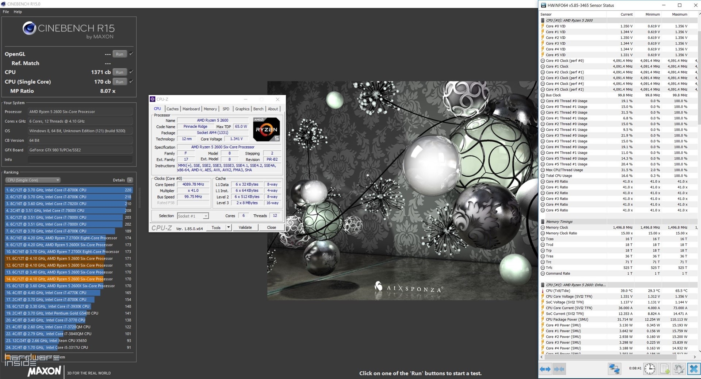Open the File menu in Cinebench
Image resolution: width=701 pixels, height=379 pixels.
pyautogui.click(x=6, y=12)
